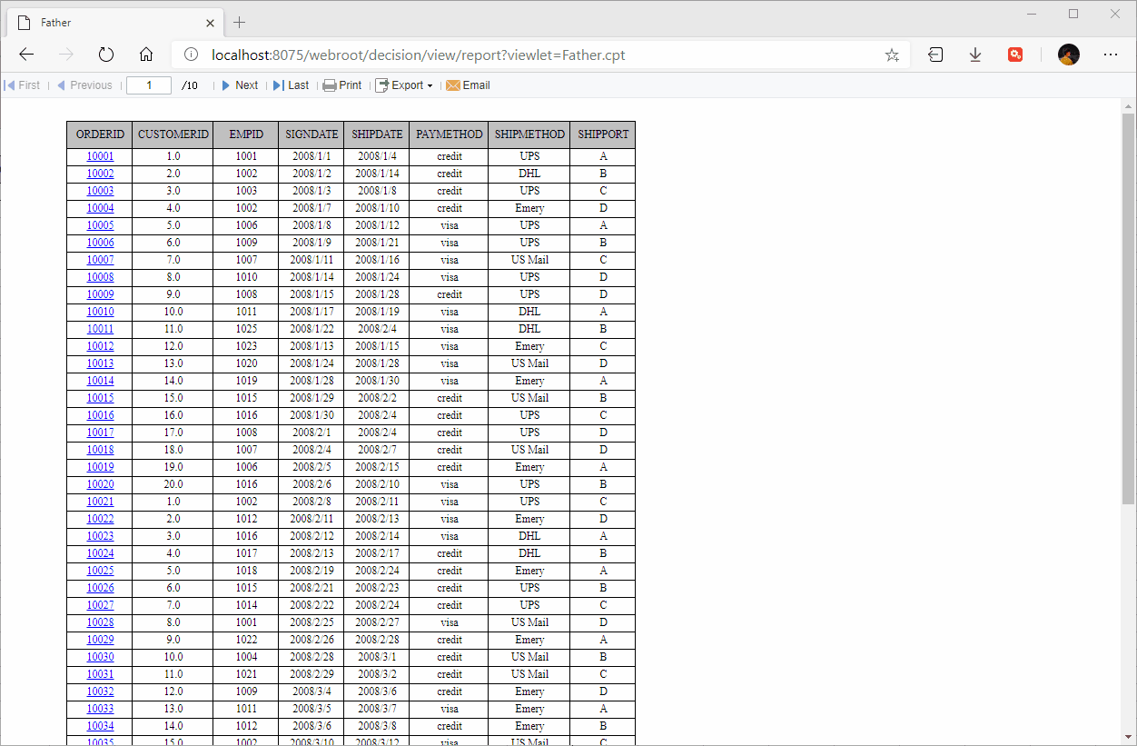1137x746 pixels.
Task: Open order link 10018
Action: point(100,450)
